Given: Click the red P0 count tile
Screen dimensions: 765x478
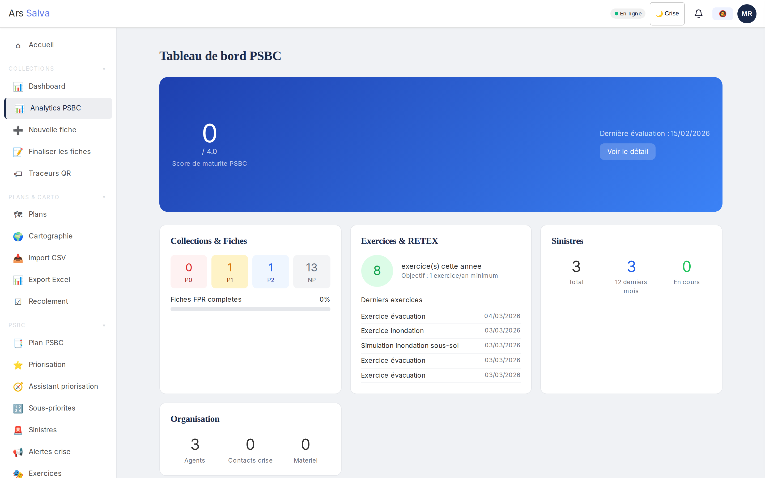Looking at the screenshot, I should pos(189,272).
